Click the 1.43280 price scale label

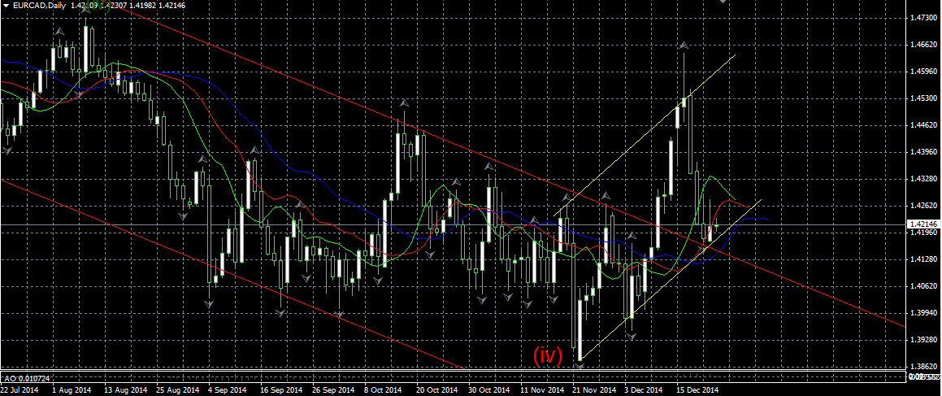(922, 179)
